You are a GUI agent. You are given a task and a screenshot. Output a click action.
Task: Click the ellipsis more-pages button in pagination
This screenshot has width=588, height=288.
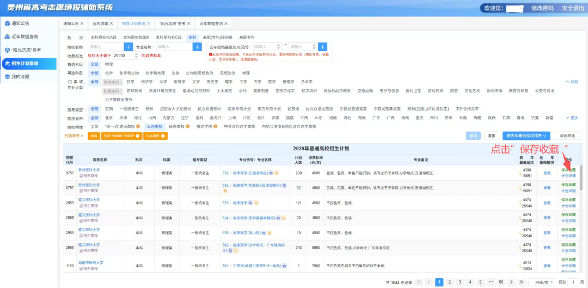tap(491, 282)
